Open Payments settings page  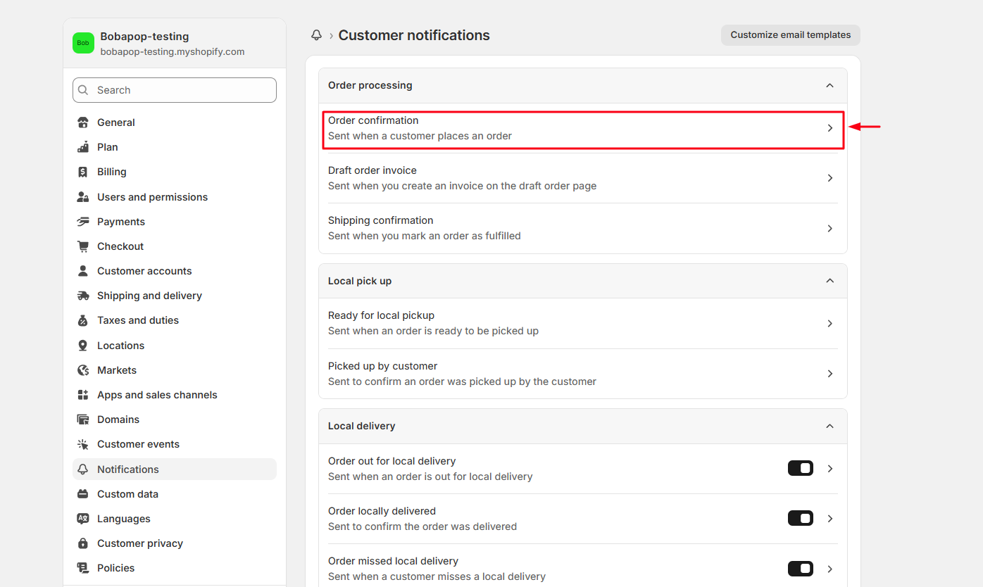[x=175, y=222]
